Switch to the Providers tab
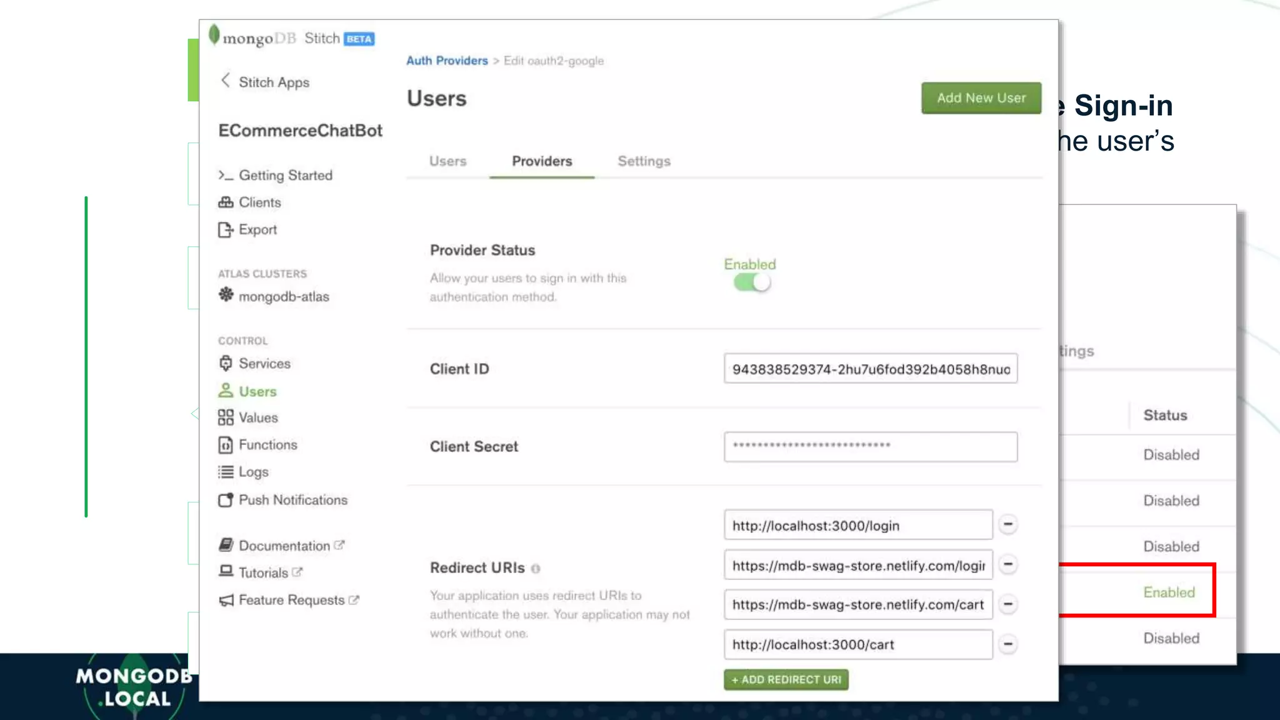1280x720 pixels. (x=542, y=161)
